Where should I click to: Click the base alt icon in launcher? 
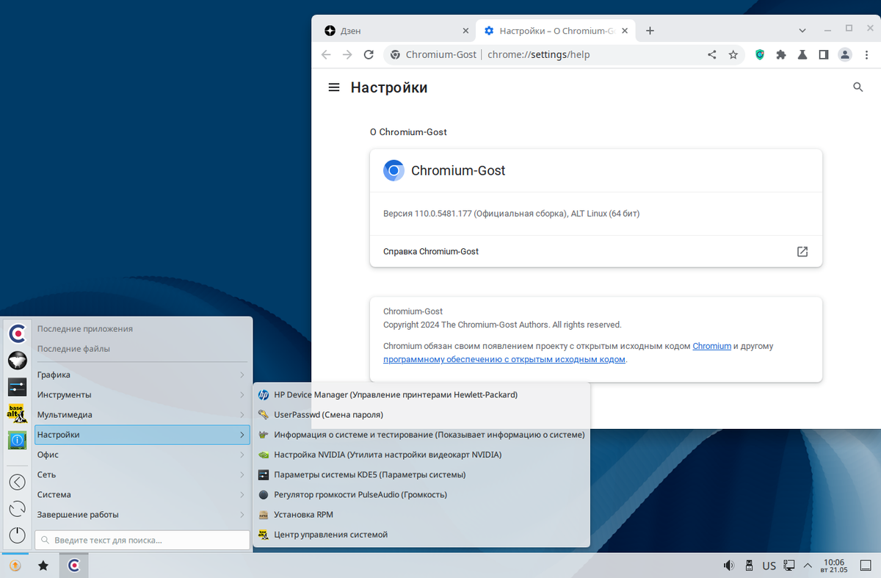pyautogui.click(x=17, y=413)
